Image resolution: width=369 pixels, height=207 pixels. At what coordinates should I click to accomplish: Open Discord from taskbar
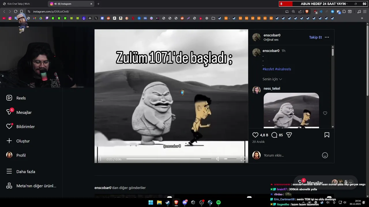pos(185,202)
